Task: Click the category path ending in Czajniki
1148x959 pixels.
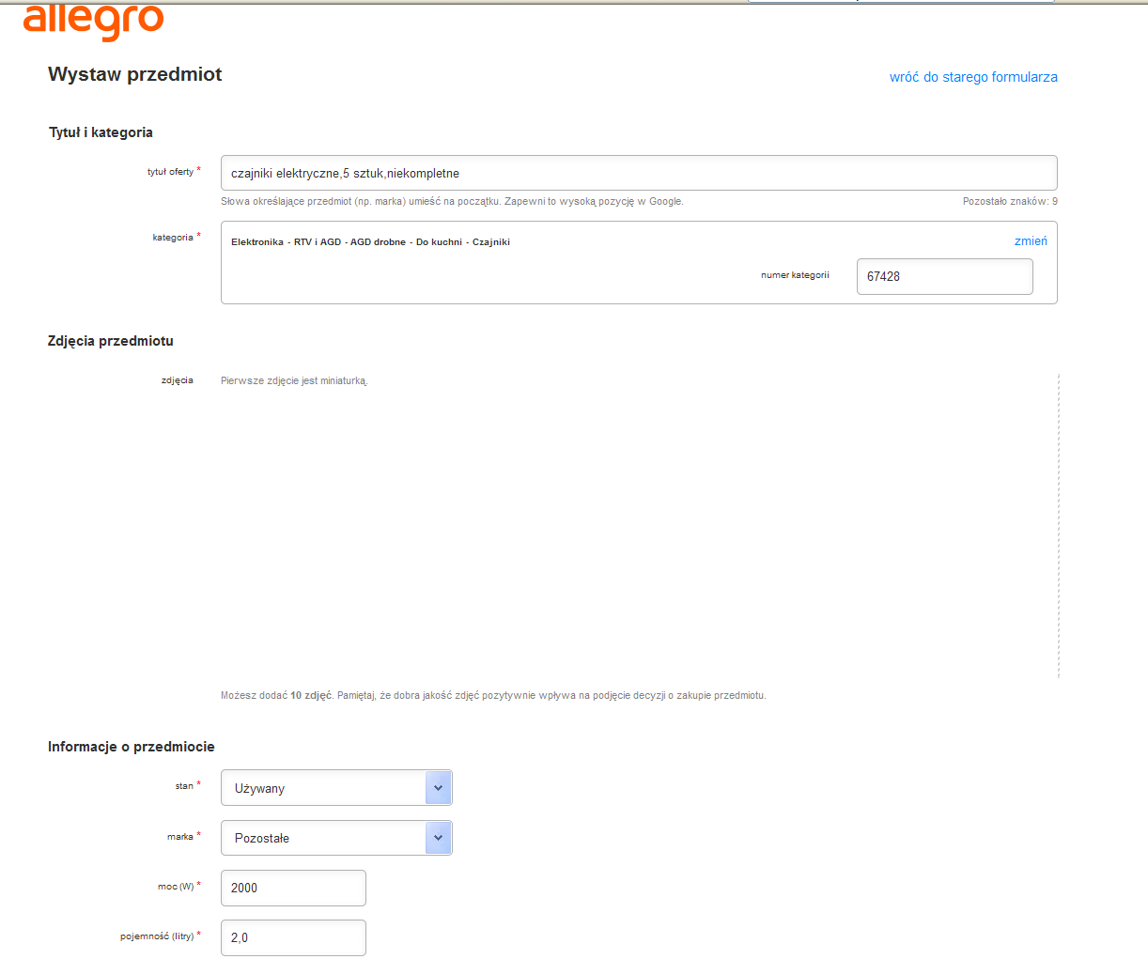Action: (x=370, y=242)
